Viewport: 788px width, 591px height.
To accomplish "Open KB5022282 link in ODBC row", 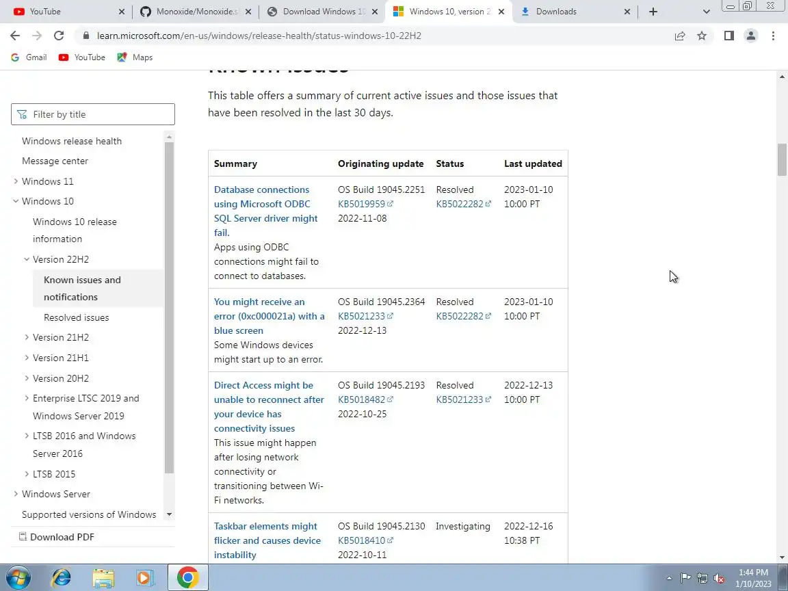I will (463, 204).
